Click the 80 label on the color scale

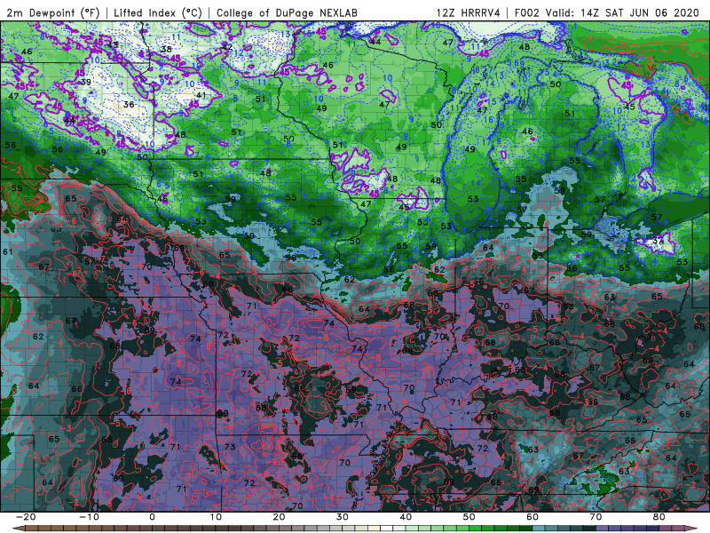(x=659, y=517)
